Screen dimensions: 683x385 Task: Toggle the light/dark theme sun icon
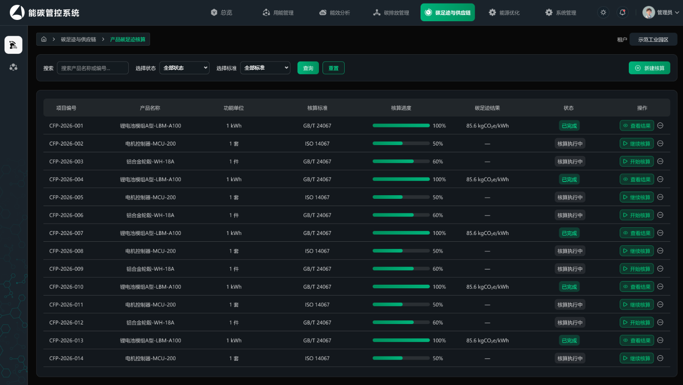[603, 13]
